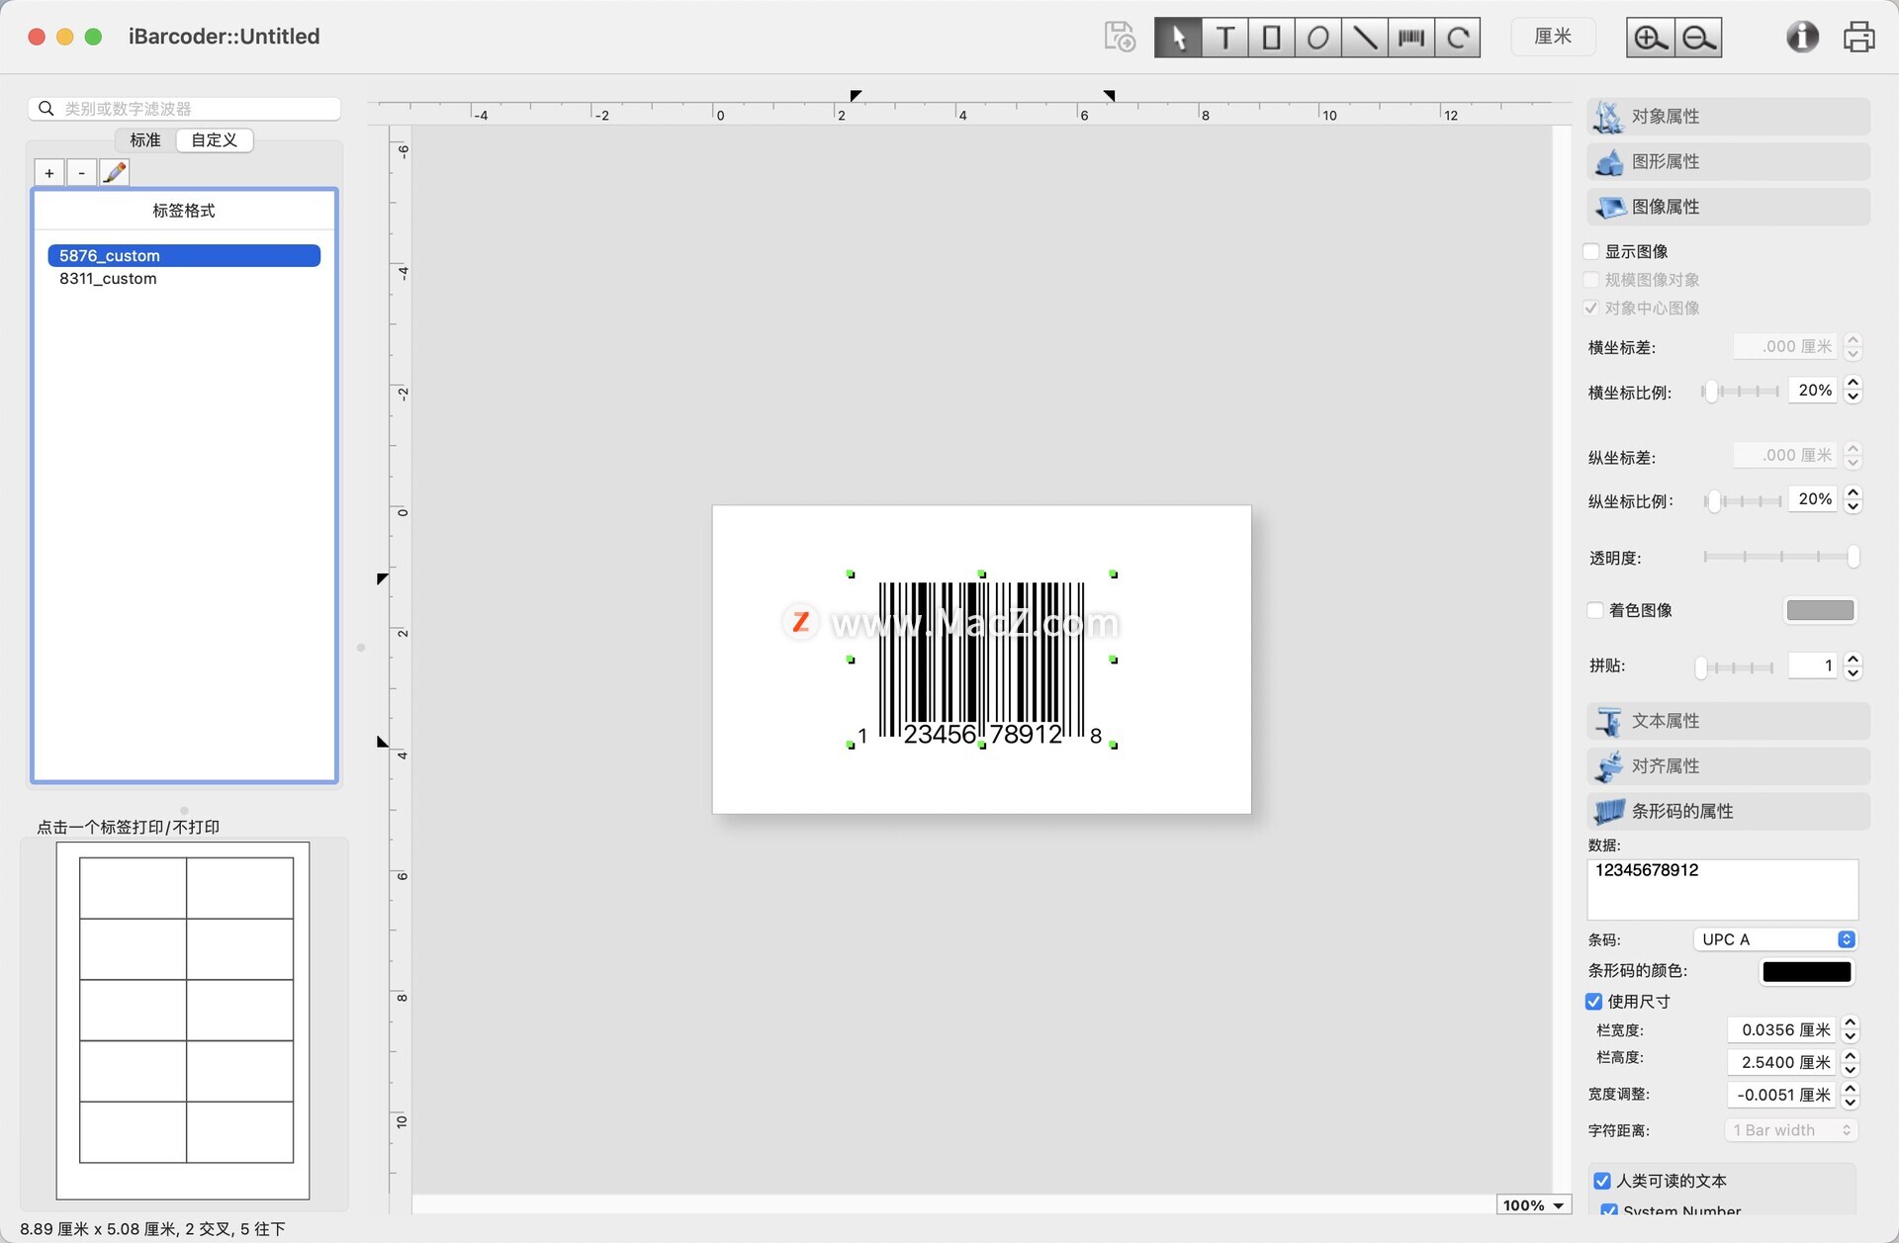Edit label format with pencil icon
1899x1243 pixels.
point(115,173)
